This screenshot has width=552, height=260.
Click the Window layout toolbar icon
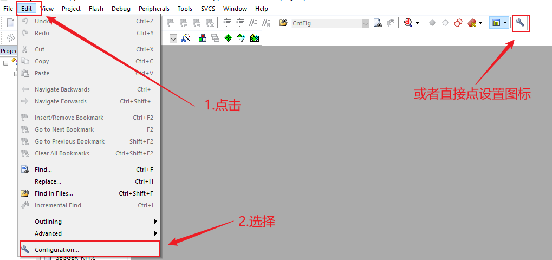(x=496, y=23)
